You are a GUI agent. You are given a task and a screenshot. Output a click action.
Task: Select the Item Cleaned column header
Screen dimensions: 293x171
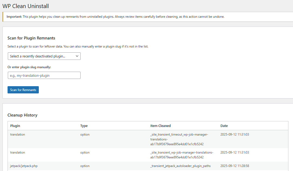click(160, 126)
